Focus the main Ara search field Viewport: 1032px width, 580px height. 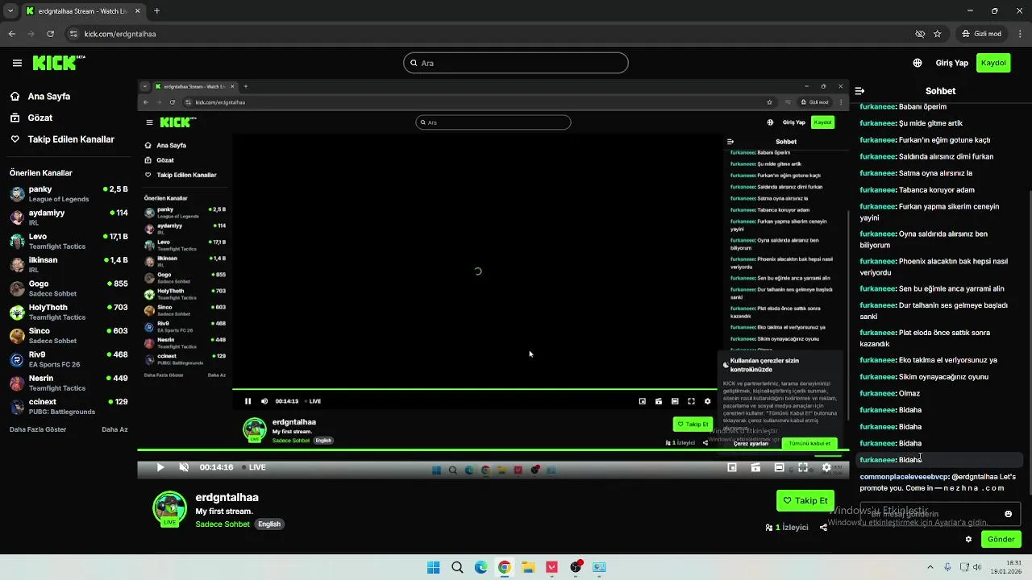(x=516, y=63)
